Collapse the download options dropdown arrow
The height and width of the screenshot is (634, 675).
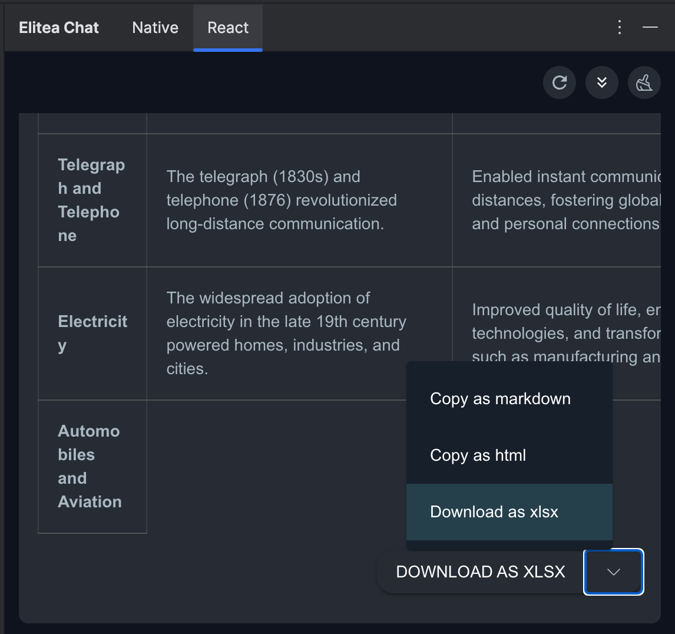point(613,572)
